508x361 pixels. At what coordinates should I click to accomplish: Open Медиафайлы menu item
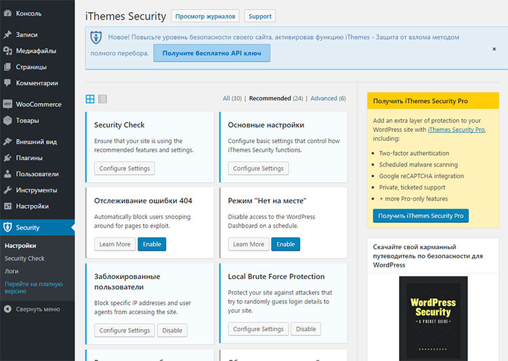pos(37,51)
